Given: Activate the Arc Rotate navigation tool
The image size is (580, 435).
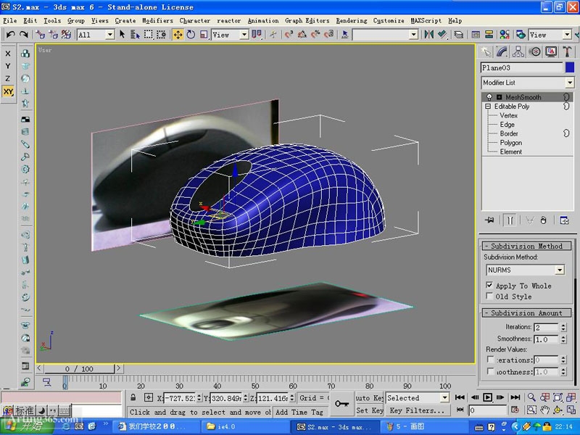Looking at the screenshot, I should [x=557, y=410].
